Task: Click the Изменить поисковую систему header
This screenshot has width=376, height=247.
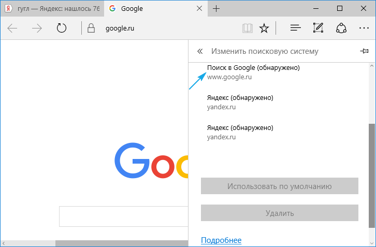Action: coord(265,51)
